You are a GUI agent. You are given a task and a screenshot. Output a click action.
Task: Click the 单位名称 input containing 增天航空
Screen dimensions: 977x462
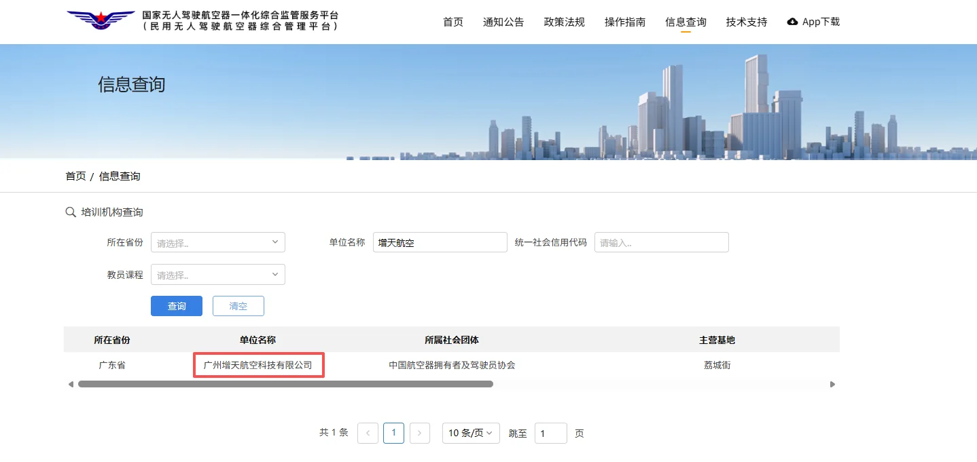tap(440, 242)
